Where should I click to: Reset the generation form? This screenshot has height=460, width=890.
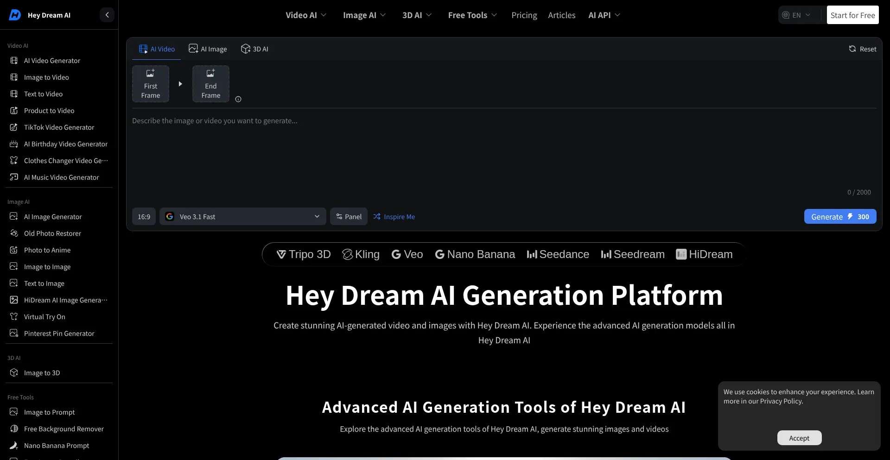[x=863, y=49]
